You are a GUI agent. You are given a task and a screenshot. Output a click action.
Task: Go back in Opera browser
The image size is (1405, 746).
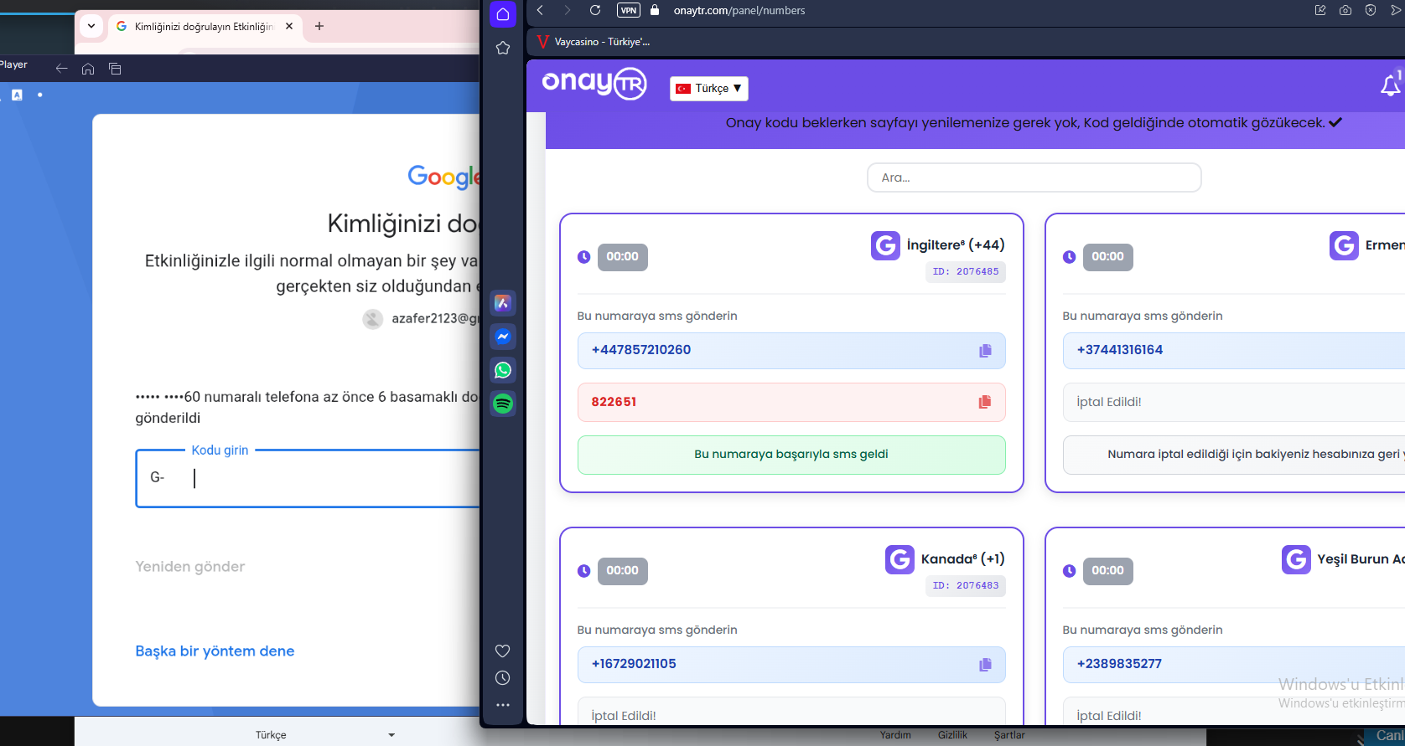pos(541,10)
